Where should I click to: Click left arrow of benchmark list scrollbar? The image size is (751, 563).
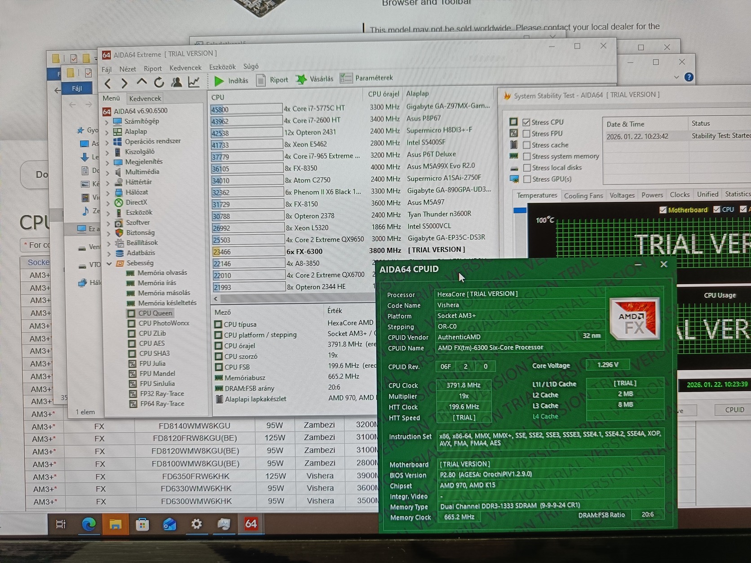click(216, 299)
